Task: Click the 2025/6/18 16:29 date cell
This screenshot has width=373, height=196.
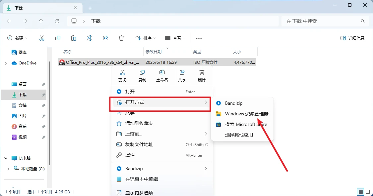Action: coord(161,62)
